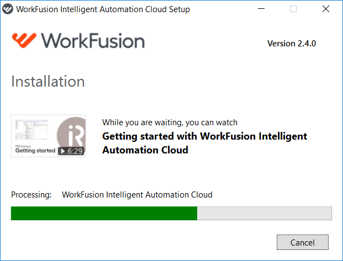Click the disabled maximize button
This screenshot has width=343, height=261.
(293, 9)
